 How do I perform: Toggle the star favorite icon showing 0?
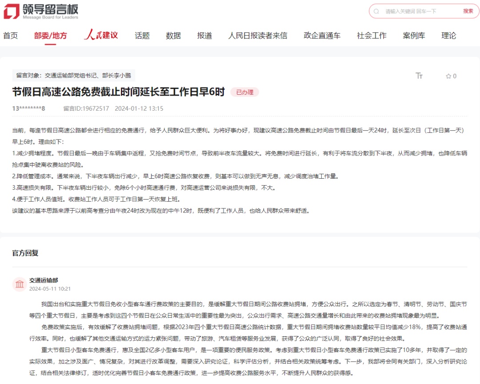(450, 76)
